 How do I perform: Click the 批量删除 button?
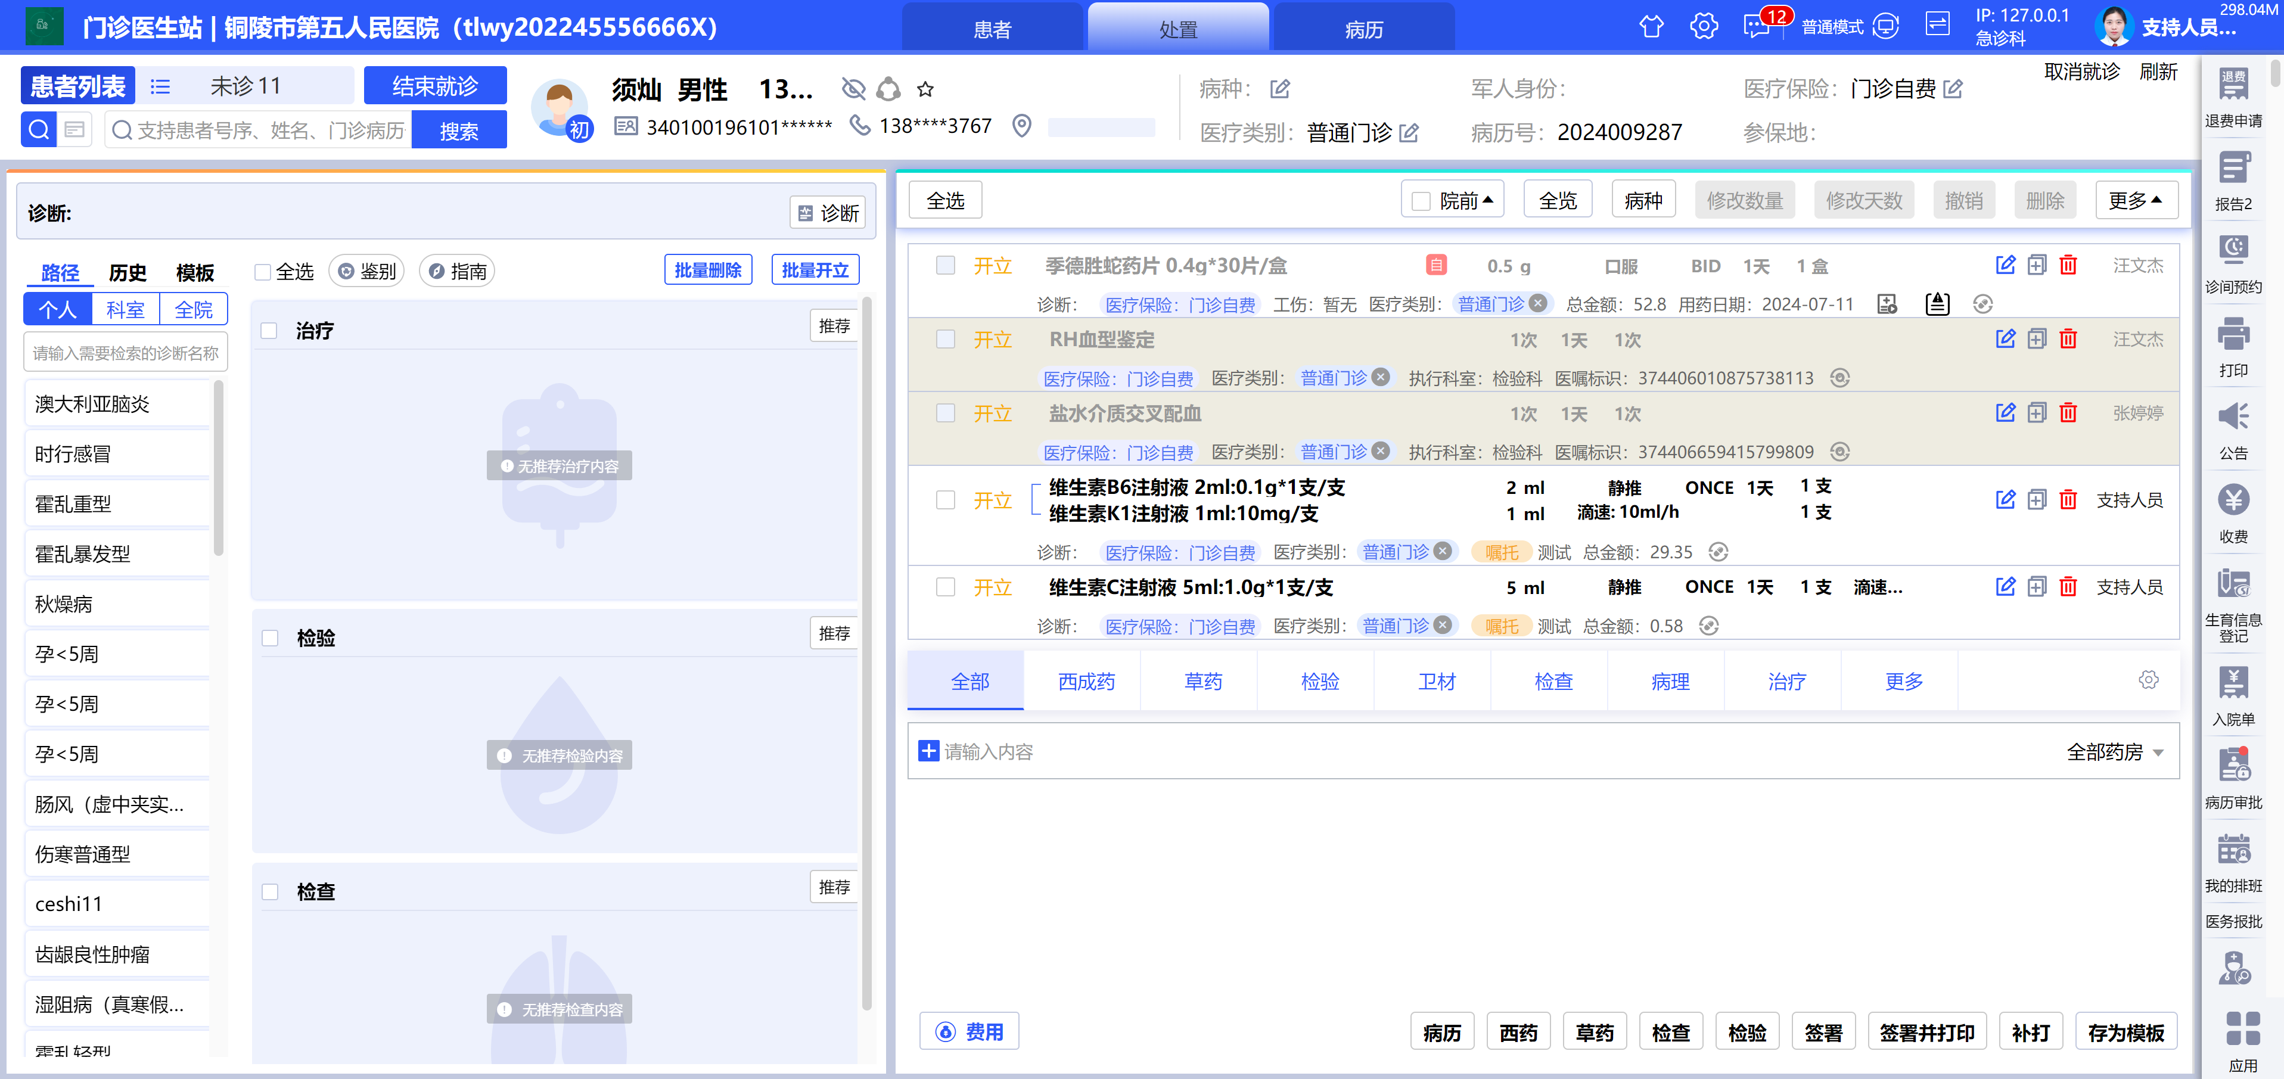pos(707,269)
